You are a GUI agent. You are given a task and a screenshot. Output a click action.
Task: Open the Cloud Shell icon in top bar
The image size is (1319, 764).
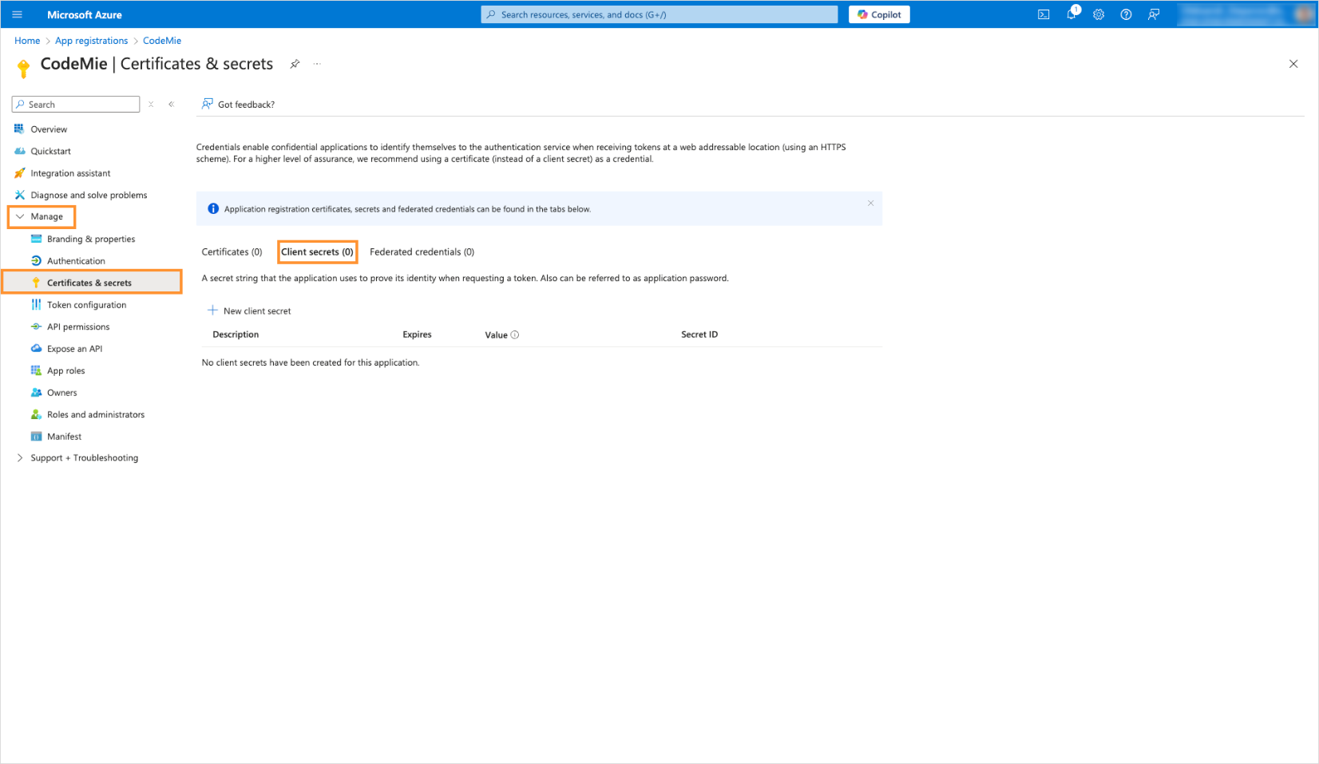pyautogui.click(x=1043, y=14)
